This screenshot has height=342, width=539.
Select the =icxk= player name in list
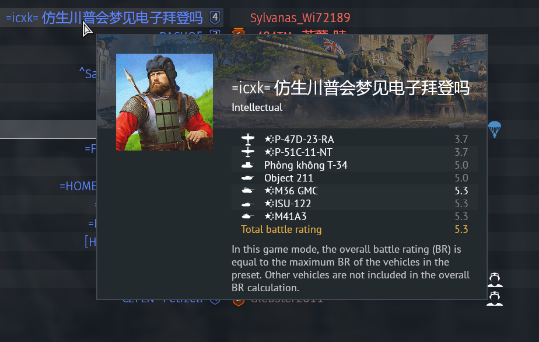[104, 18]
